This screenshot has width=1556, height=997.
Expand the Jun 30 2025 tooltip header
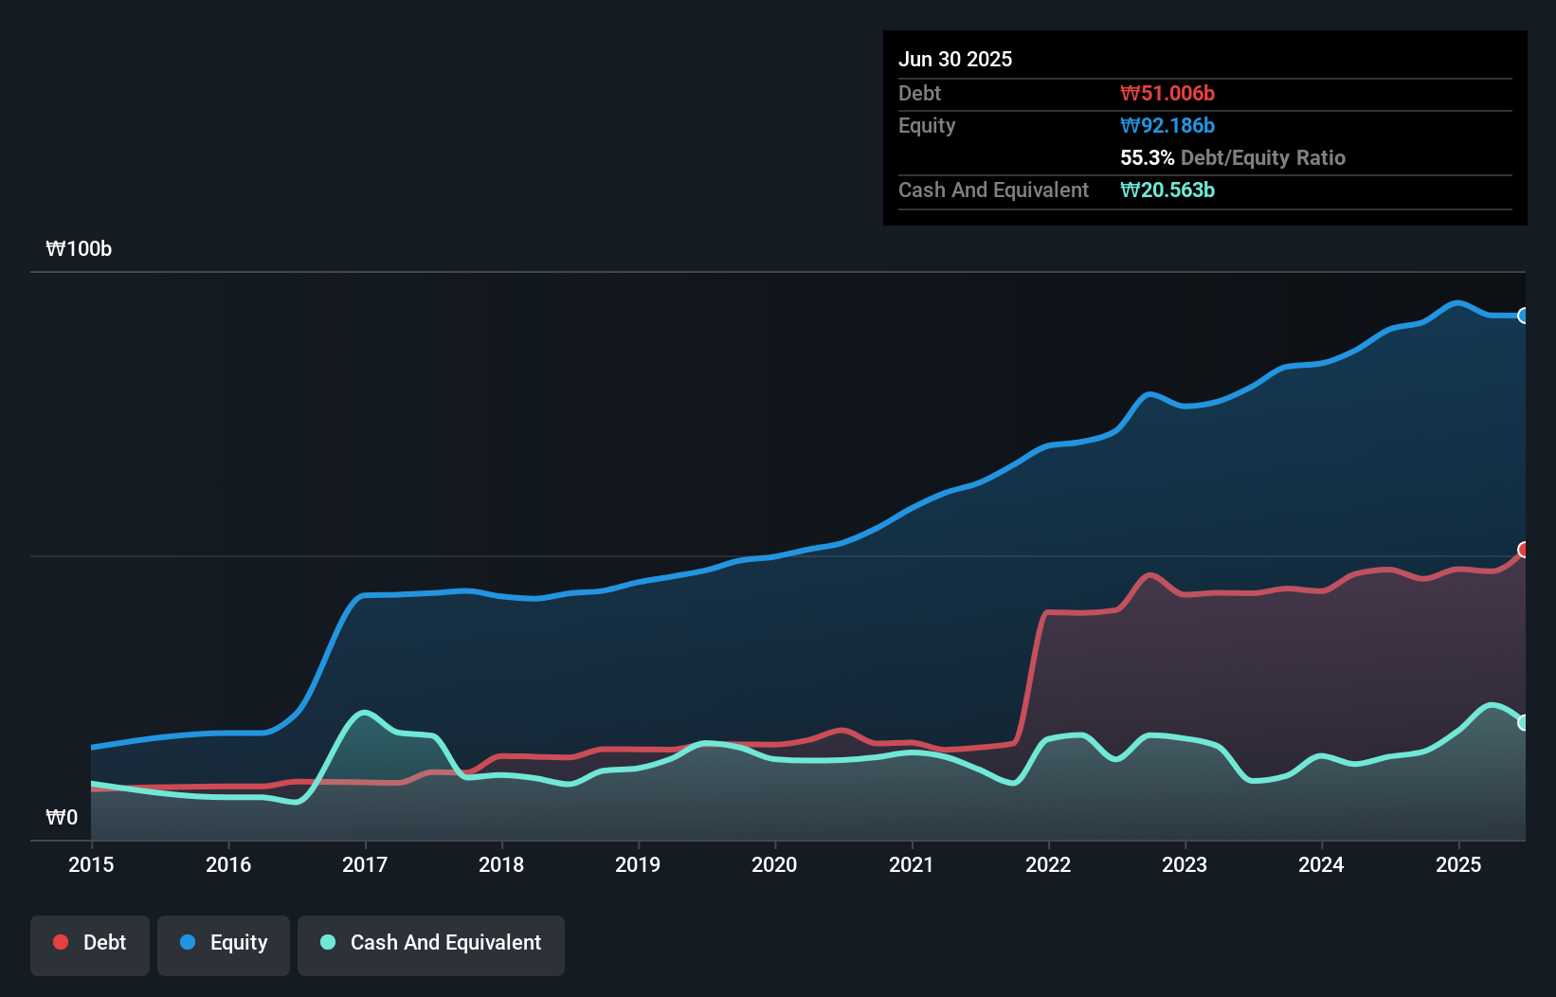[956, 59]
